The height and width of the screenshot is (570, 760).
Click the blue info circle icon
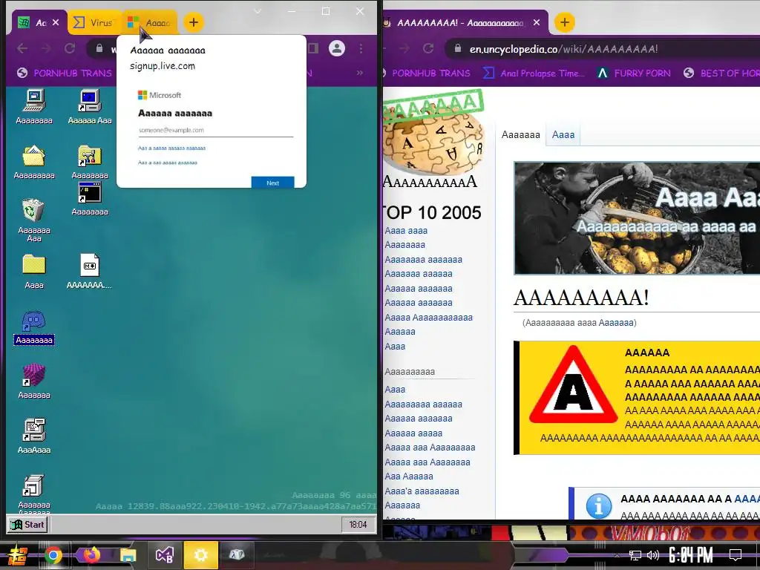point(599,506)
